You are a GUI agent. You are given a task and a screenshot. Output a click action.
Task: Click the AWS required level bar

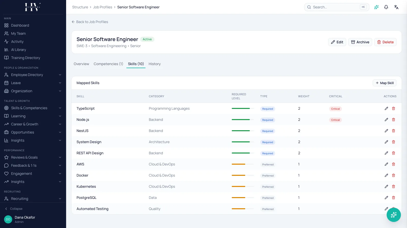coord(243,164)
